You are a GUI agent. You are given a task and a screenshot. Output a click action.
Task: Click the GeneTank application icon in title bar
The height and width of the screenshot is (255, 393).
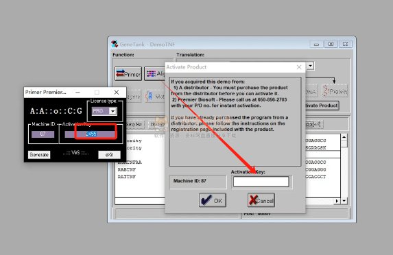click(x=115, y=44)
